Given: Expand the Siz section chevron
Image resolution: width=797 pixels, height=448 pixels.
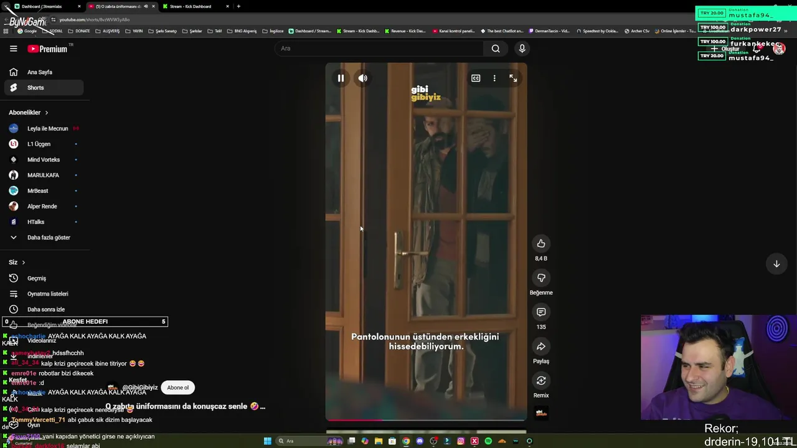Looking at the screenshot, I should (24, 263).
